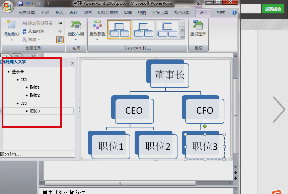Click the green 搜索经验 button

coord(273,9)
